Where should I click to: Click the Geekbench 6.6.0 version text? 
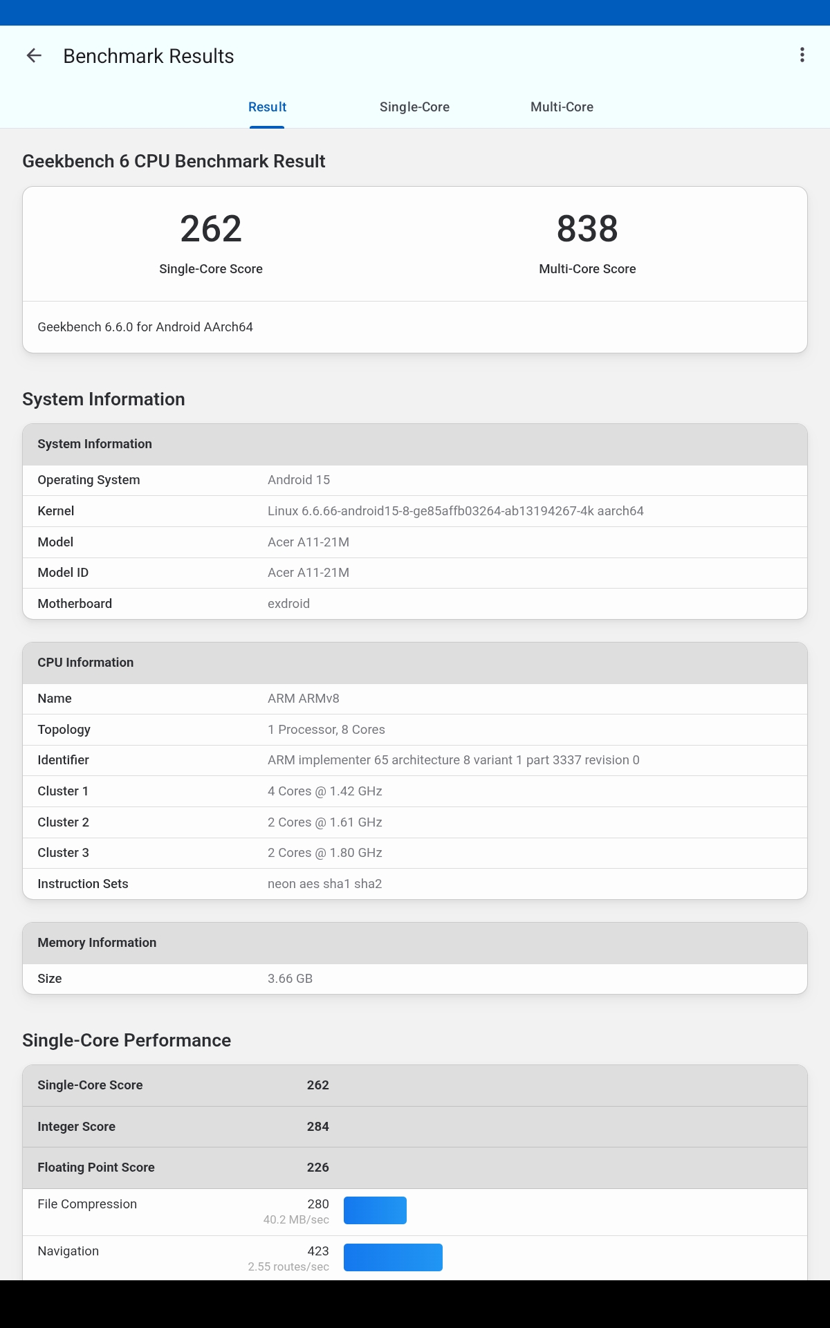point(145,327)
